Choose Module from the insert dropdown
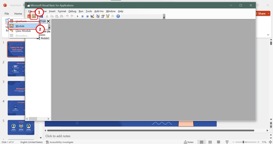This screenshot has width=273, height=144. pyautogui.click(x=24, y=26)
